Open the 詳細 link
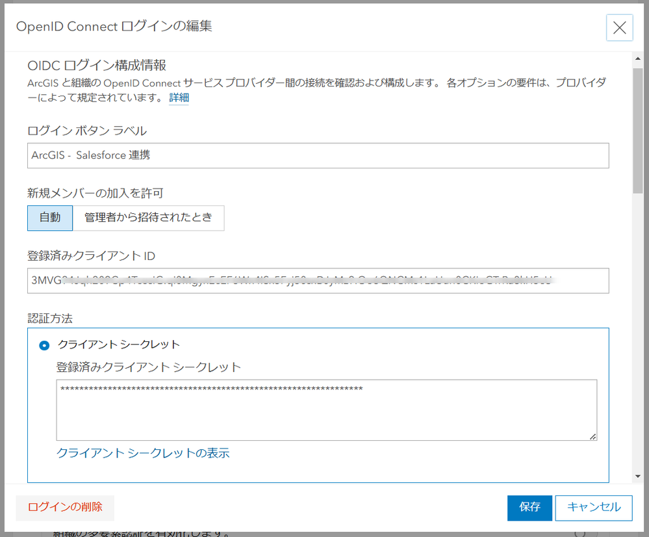 [179, 98]
